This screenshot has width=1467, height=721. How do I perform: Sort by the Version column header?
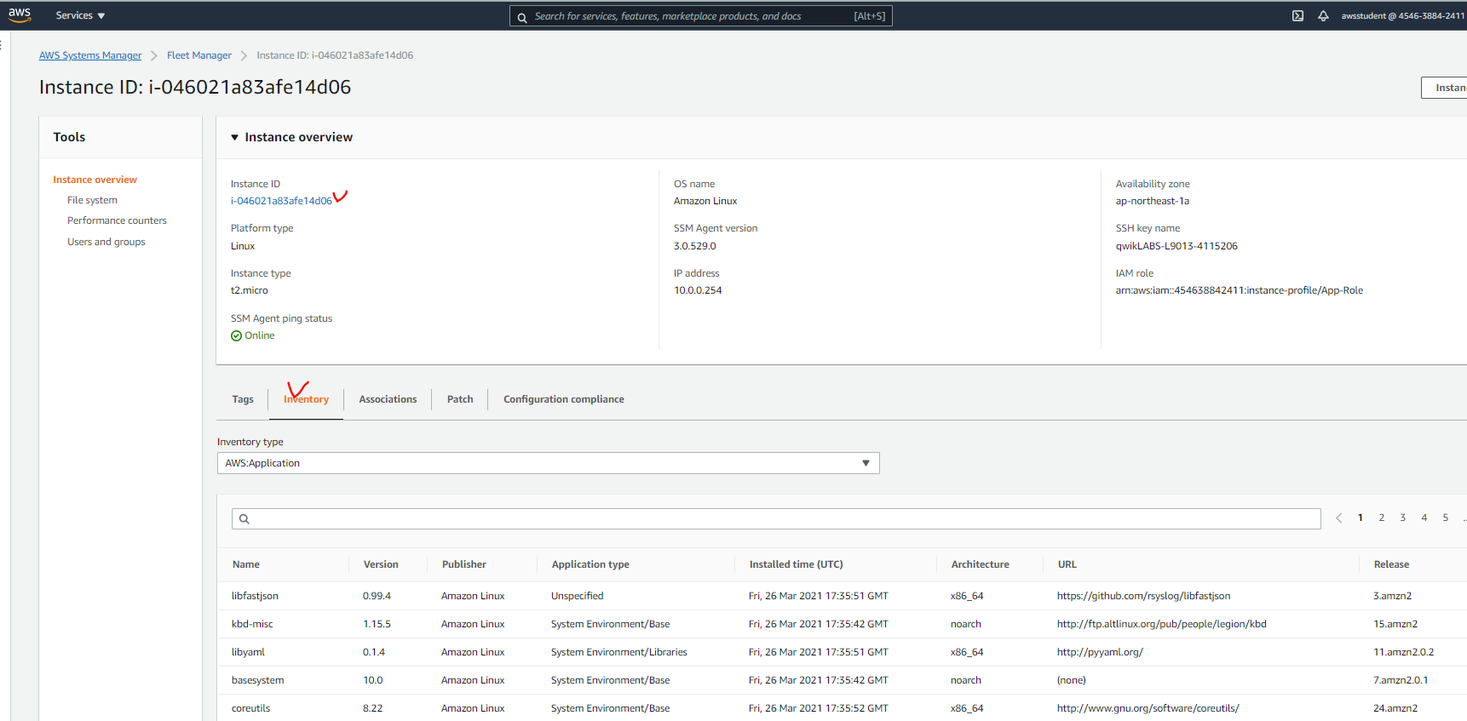tap(381, 564)
